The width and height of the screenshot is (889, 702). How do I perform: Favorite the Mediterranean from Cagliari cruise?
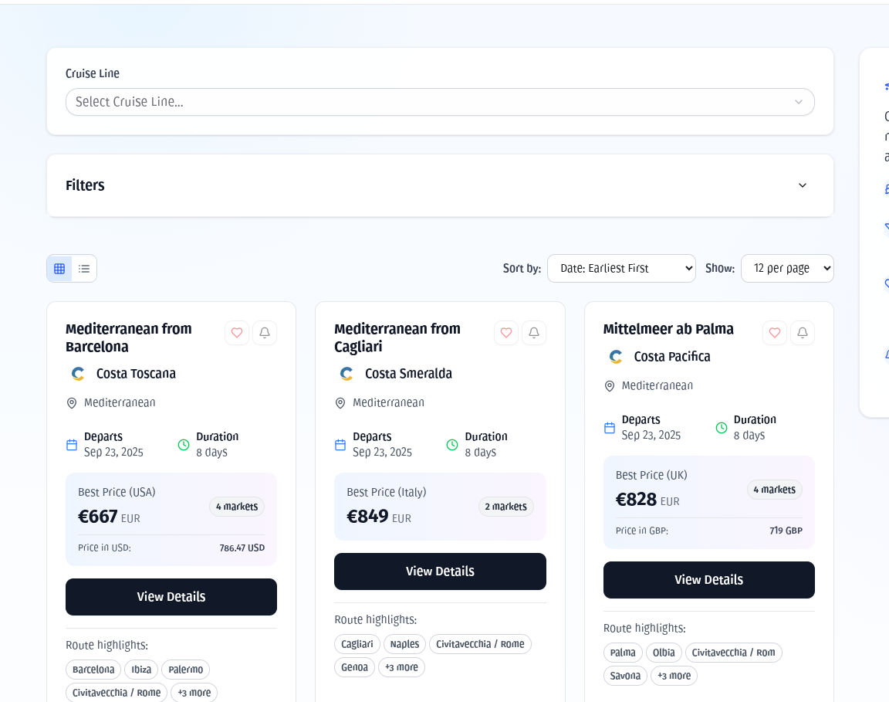(506, 333)
